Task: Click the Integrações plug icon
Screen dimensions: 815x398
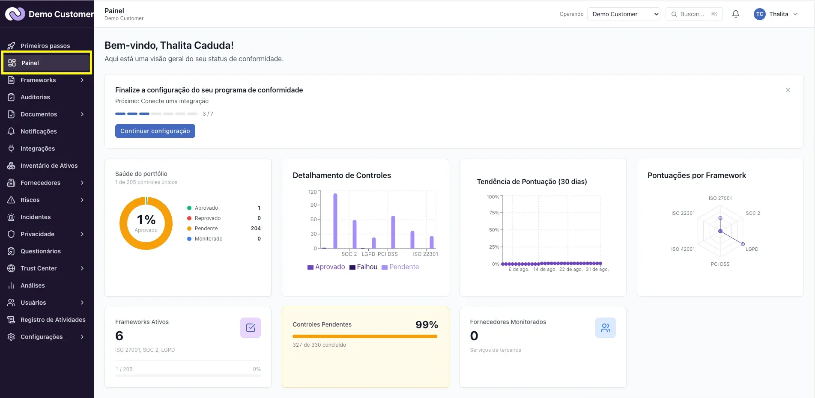Action: point(12,149)
